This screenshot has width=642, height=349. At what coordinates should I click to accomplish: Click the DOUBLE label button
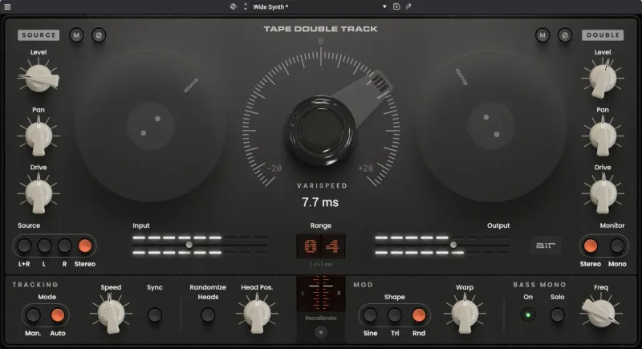click(603, 35)
